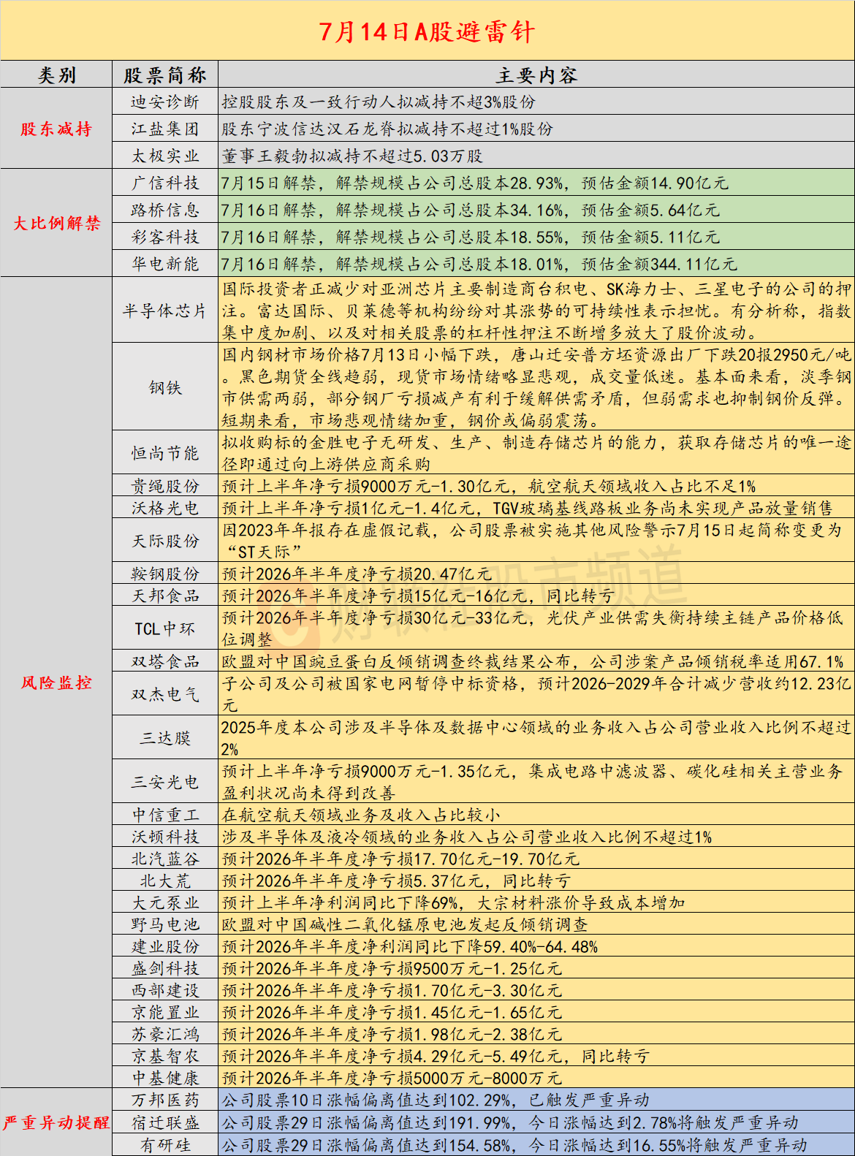Select the '股东减持' category cell
This screenshot has width=855, height=1156.
pyautogui.click(x=56, y=129)
